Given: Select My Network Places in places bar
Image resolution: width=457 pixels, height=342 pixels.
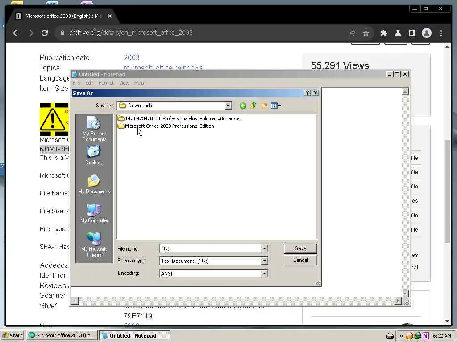Looking at the screenshot, I should click(94, 245).
